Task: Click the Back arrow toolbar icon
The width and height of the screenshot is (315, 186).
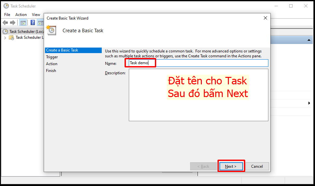Action: [x=5, y=22]
